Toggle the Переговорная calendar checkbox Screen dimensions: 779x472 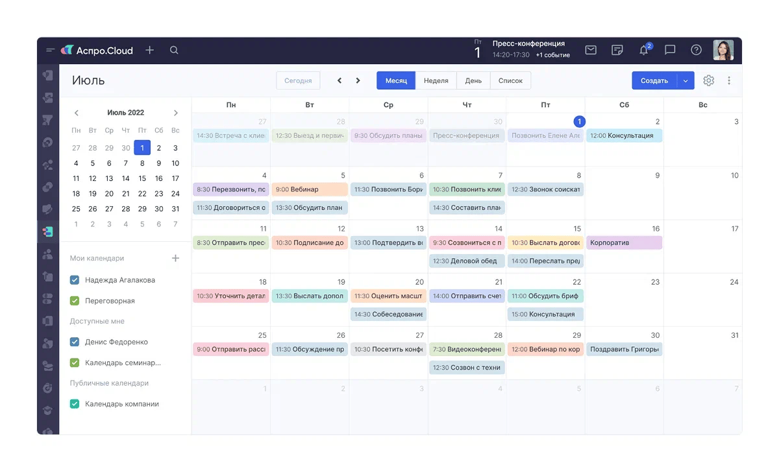[x=75, y=301]
